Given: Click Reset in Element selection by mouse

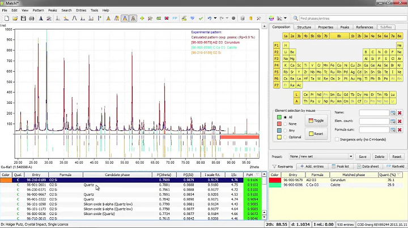Looking at the screenshot, I should [316, 134].
